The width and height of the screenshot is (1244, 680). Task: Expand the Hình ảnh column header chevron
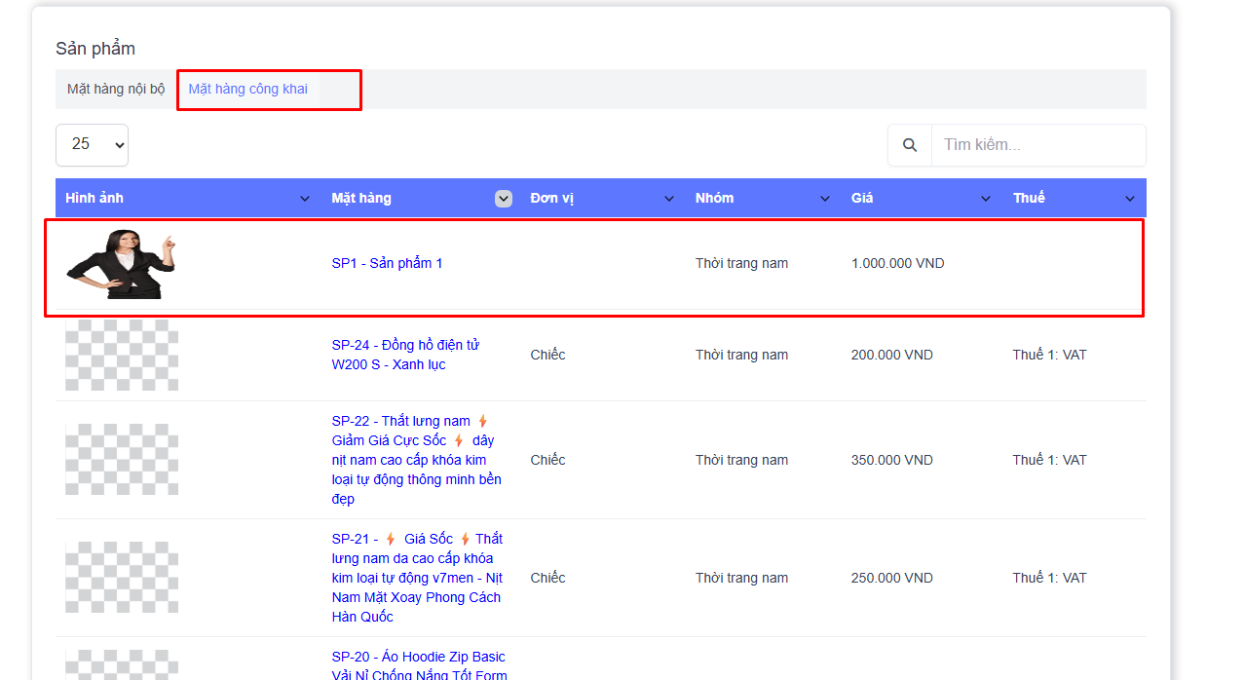304,199
